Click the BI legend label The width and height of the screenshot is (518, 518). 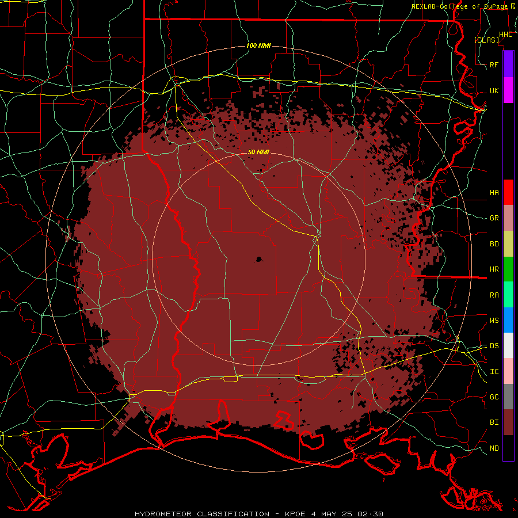(494, 422)
